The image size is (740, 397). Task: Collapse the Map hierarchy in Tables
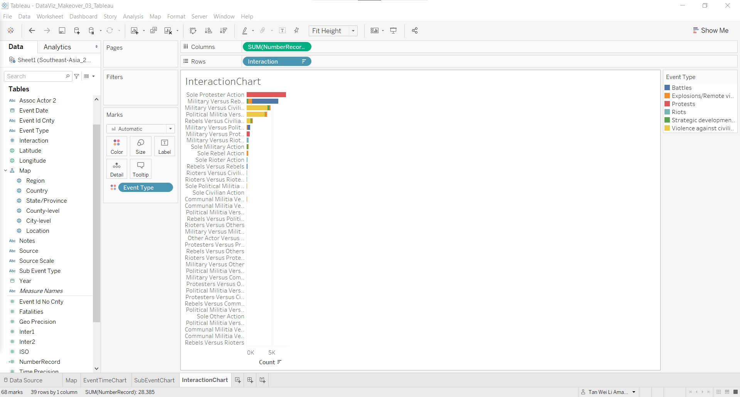point(6,171)
